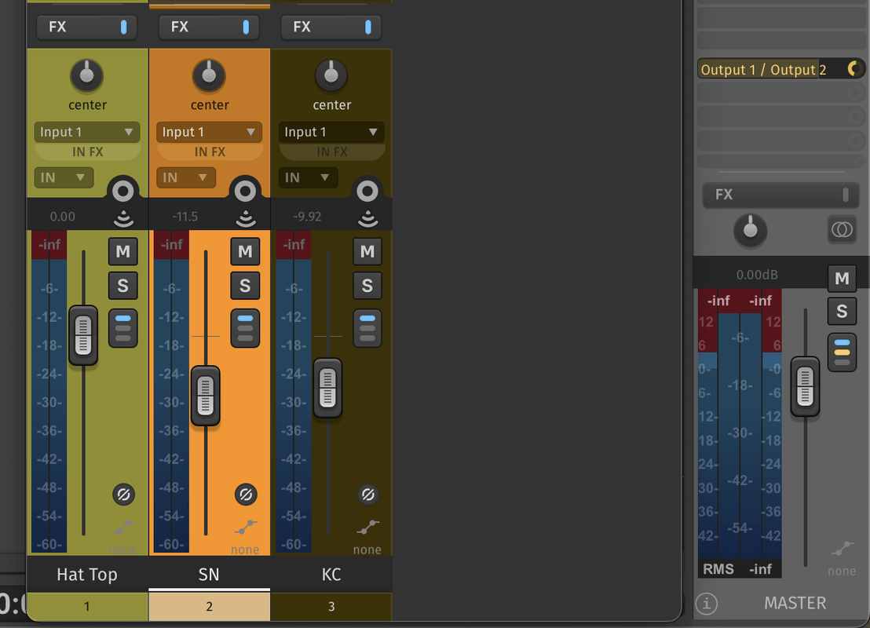Arm record on SN track

pos(245,192)
